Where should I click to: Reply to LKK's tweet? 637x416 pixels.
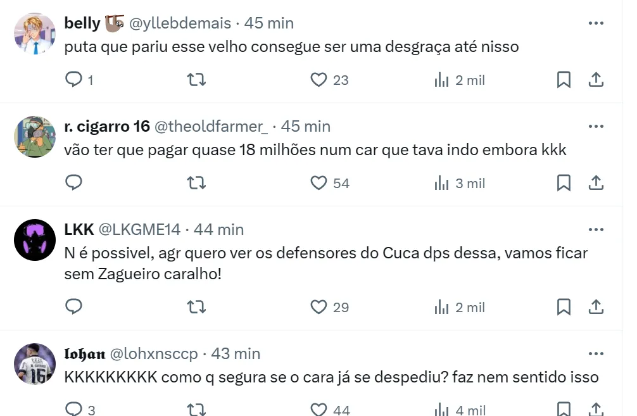[74, 307]
